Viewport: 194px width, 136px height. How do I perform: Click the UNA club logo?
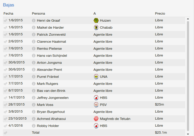coord(96,77)
